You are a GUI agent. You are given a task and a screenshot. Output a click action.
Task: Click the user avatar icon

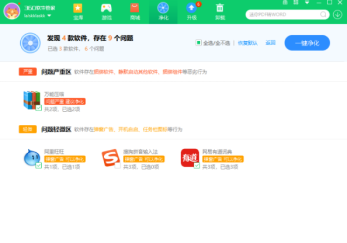click(12, 11)
